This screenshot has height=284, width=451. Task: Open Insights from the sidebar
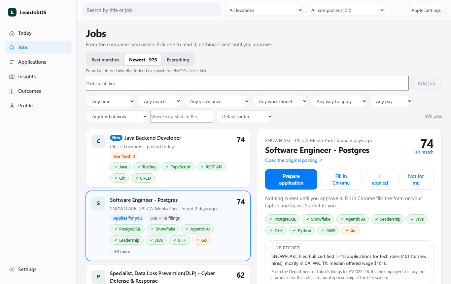tap(38, 77)
